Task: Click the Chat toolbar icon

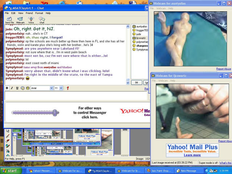Action: click(x=42, y=20)
